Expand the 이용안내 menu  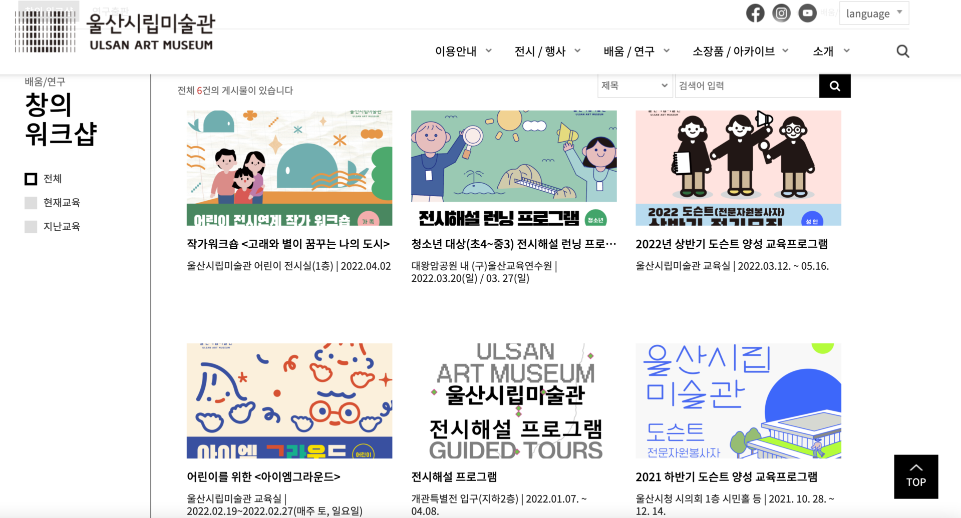click(463, 51)
